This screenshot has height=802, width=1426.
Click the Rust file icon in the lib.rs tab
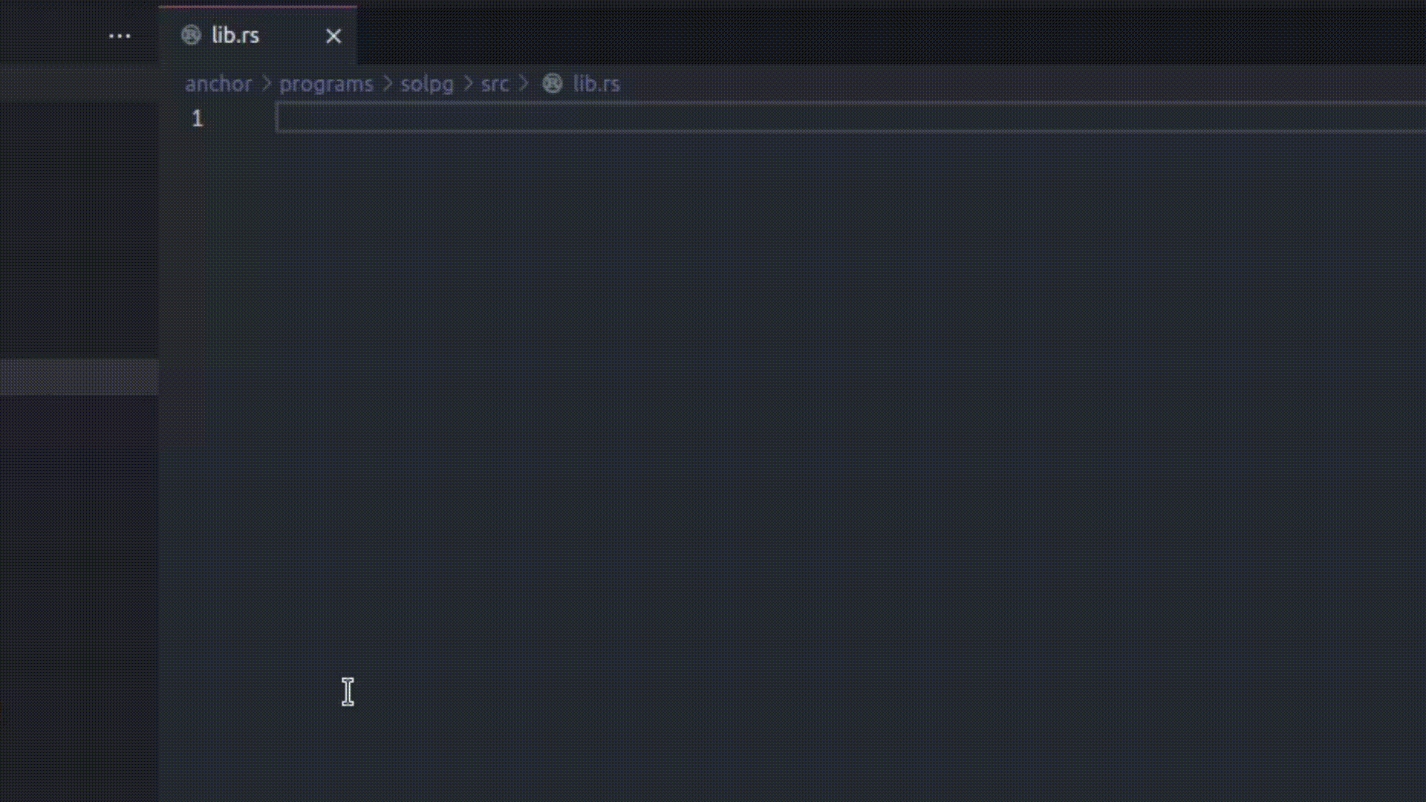[x=191, y=35]
